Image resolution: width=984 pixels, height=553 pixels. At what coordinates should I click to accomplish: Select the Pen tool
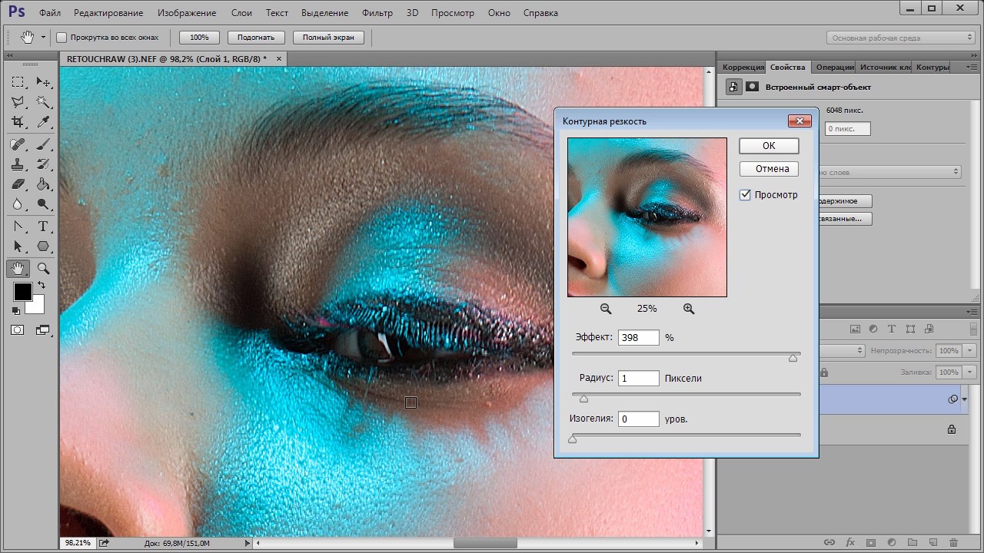coord(18,227)
